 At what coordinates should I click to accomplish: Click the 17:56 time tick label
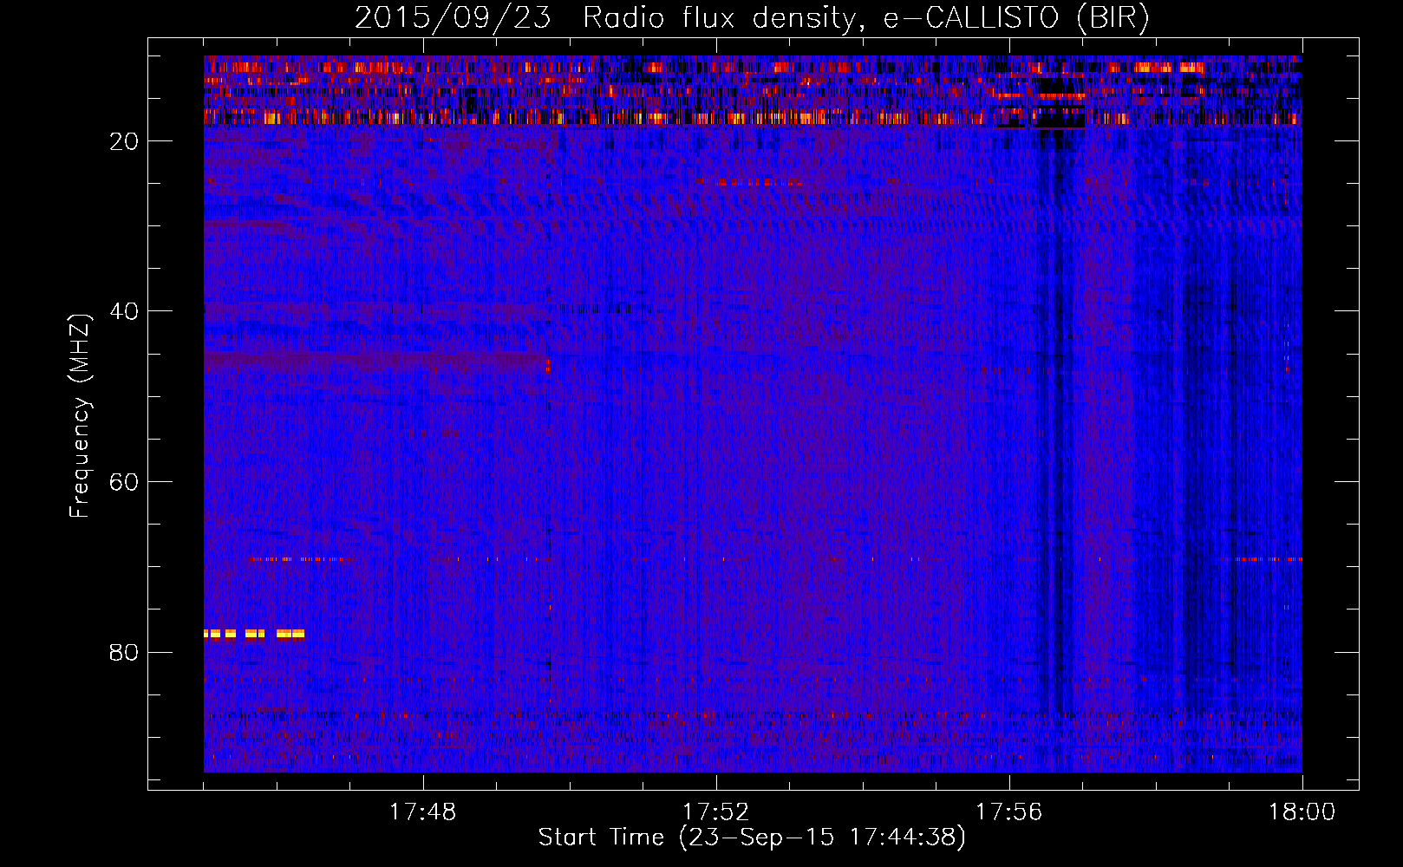1008,812
